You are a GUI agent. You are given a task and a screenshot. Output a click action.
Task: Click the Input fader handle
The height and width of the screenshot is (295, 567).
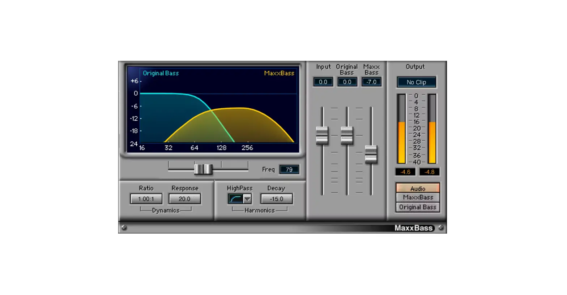pos(322,135)
